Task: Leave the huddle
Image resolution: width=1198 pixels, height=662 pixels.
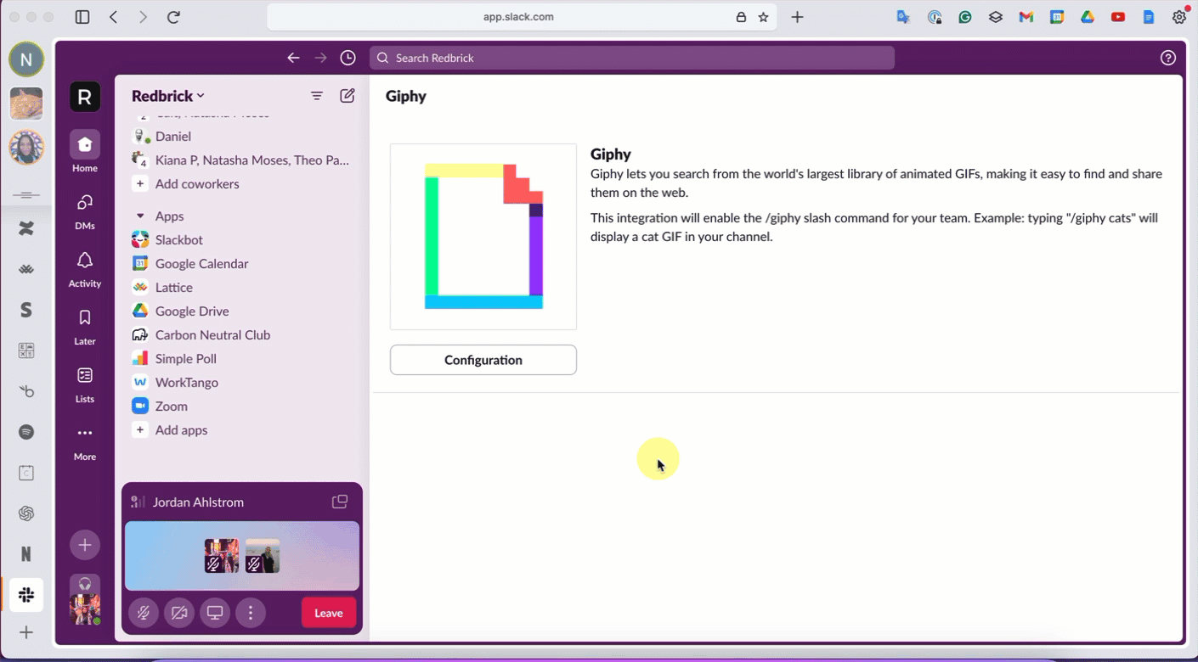Action: point(329,613)
